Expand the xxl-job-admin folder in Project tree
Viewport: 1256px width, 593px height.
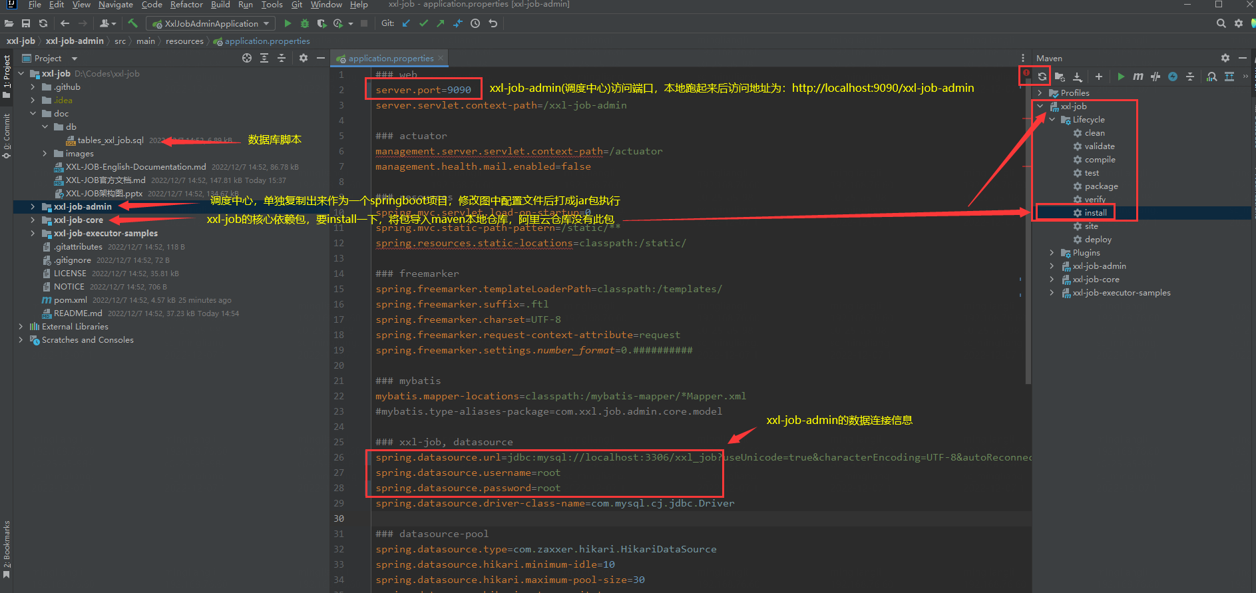33,206
